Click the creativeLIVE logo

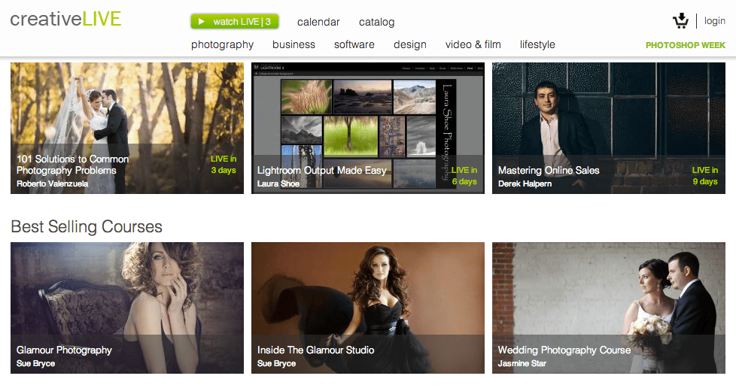click(x=65, y=20)
